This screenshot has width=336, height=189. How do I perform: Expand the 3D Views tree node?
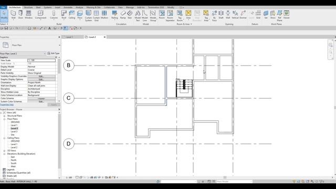(x=4, y=151)
